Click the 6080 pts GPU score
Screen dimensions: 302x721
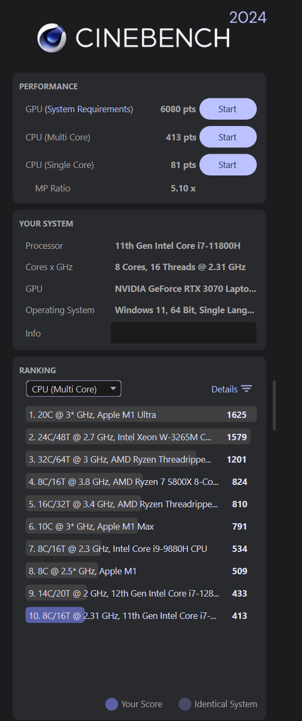pyautogui.click(x=178, y=109)
